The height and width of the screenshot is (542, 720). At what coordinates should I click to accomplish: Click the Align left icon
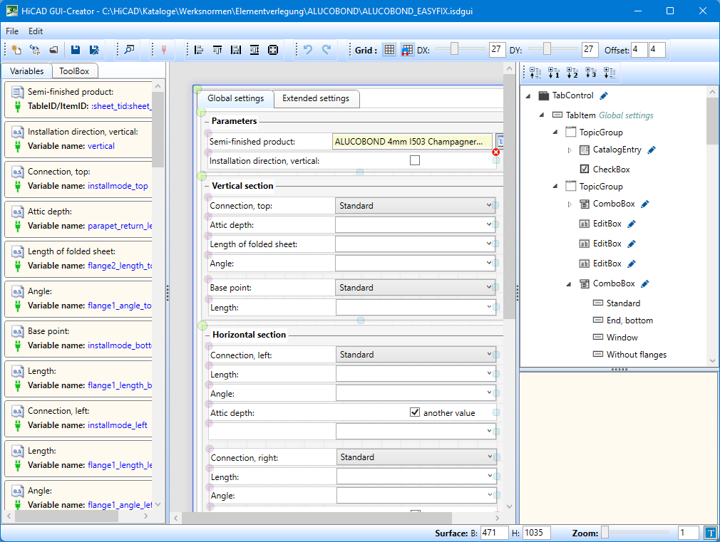coord(199,50)
